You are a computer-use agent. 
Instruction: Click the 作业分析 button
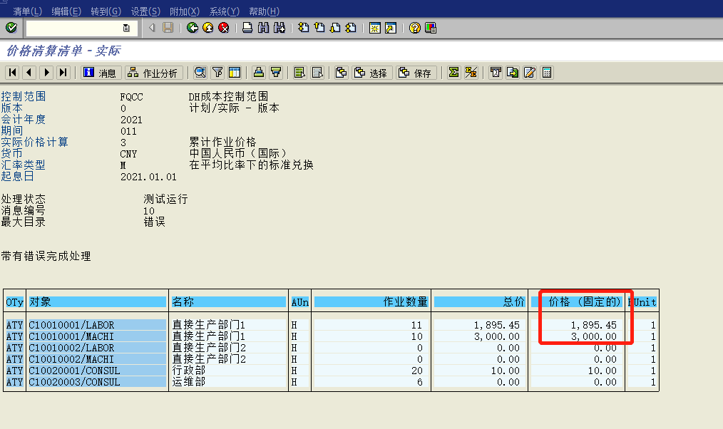pos(154,73)
